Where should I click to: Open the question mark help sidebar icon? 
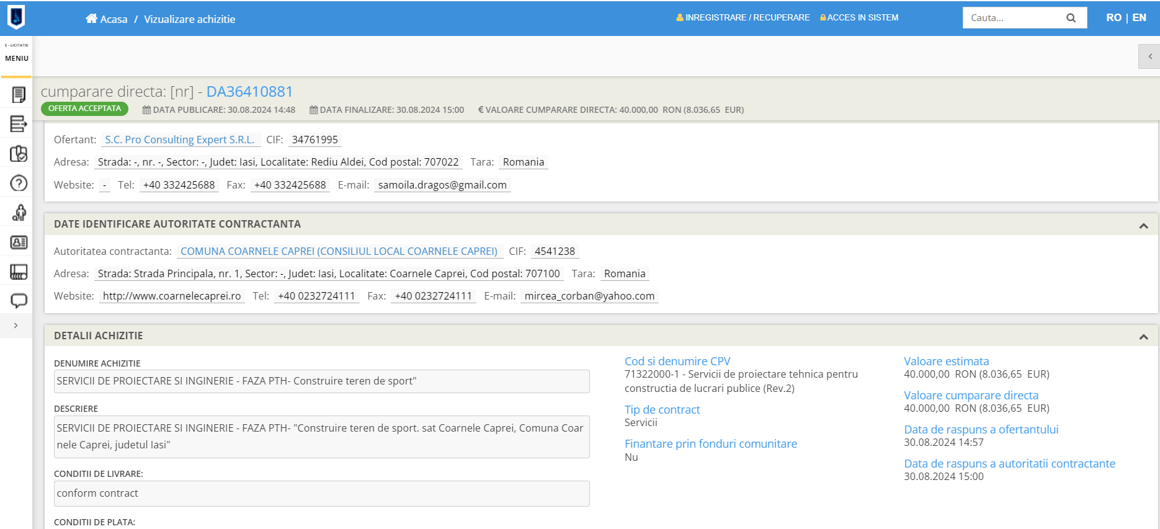click(19, 183)
